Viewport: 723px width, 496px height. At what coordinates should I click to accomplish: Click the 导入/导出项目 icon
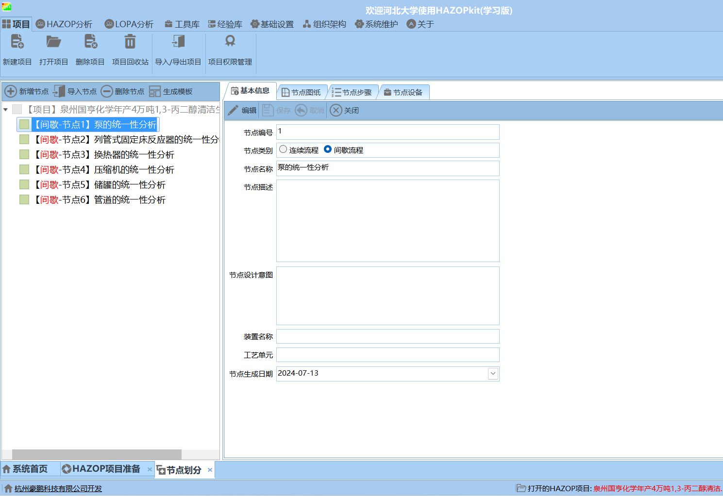(x=178, y=42)
